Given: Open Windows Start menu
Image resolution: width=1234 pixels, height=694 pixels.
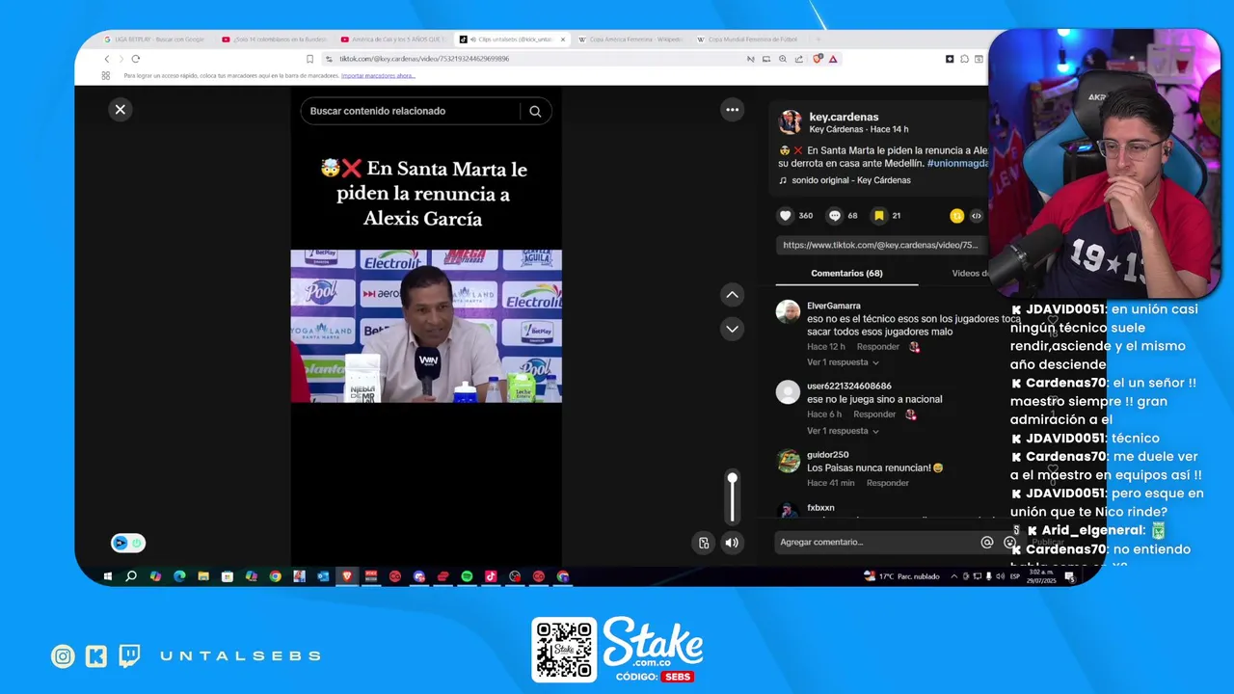Looking at the screenshot, I should click(x=107, y=576).
